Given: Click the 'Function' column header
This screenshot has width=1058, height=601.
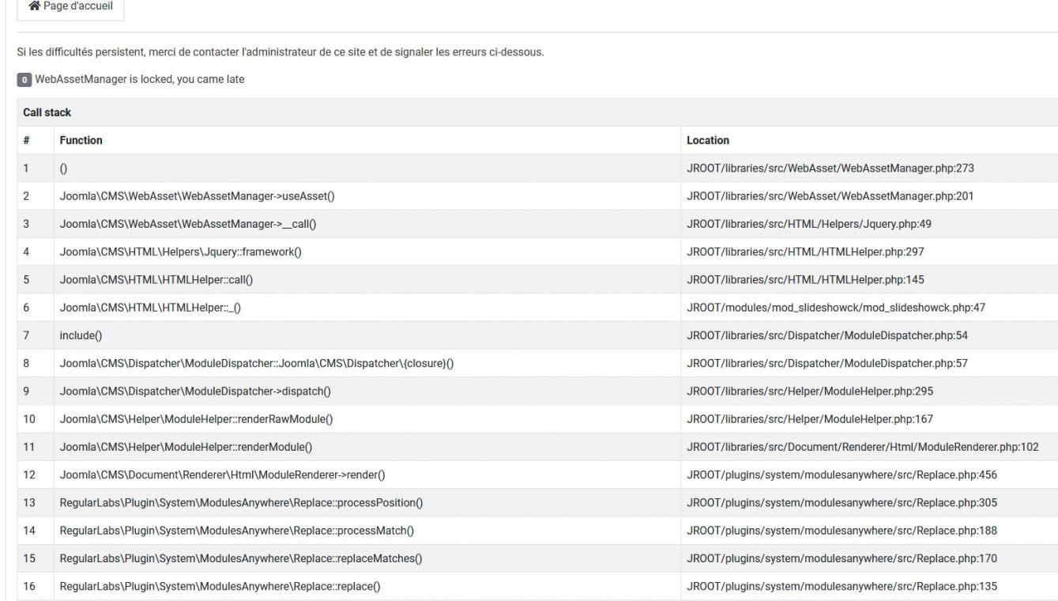Looking at the screenshot, I should pyautogui.click(x=366, y=140).
